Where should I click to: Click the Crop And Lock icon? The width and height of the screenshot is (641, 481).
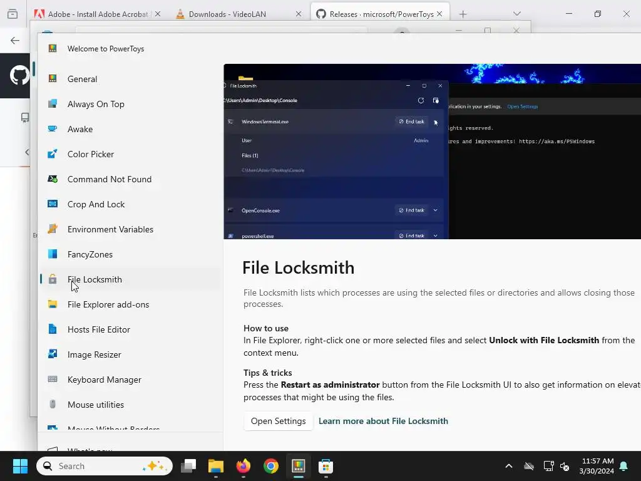[x=53, y=204]
